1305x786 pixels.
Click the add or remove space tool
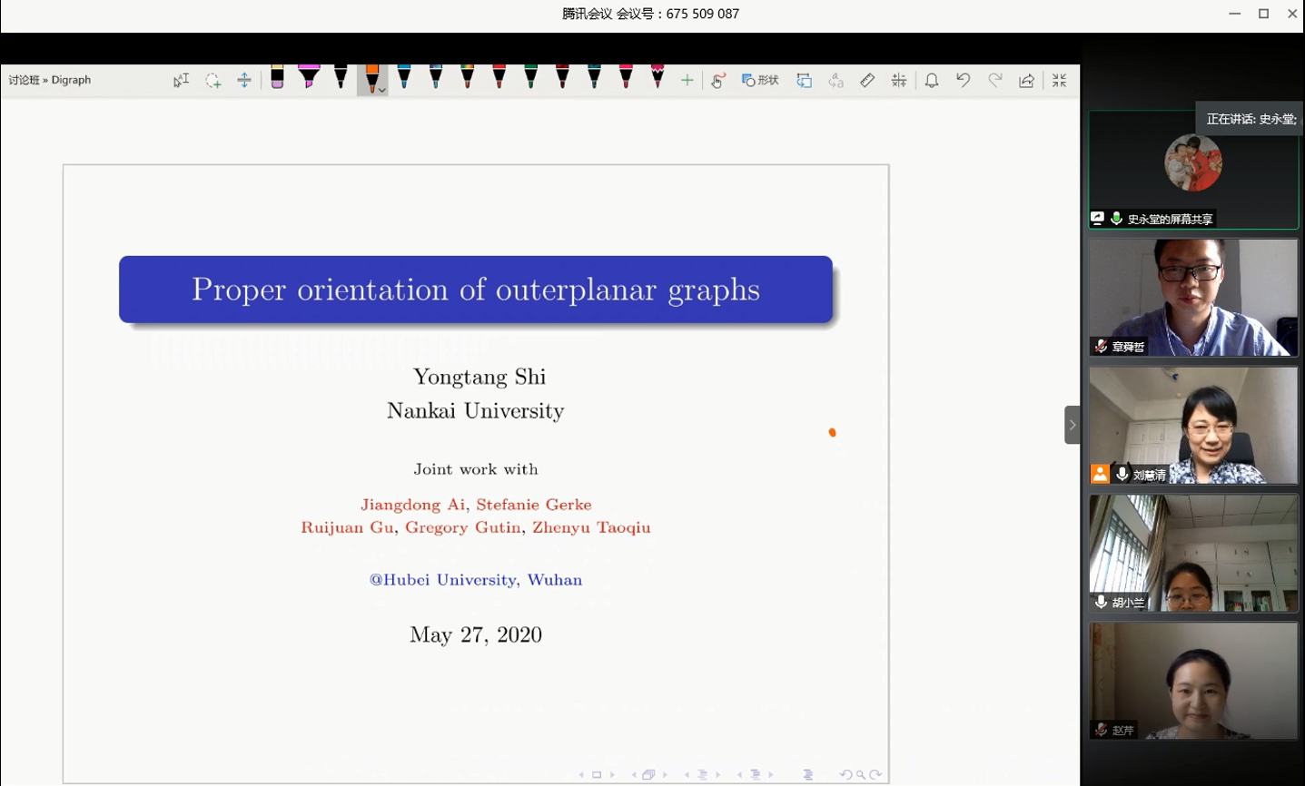pos(244,81)
